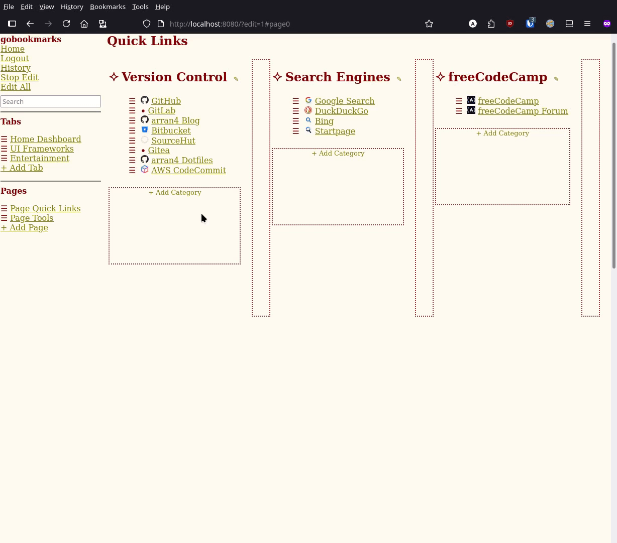
Task: Click the drag handle beside Bing
Action: [x=296, y=121]
